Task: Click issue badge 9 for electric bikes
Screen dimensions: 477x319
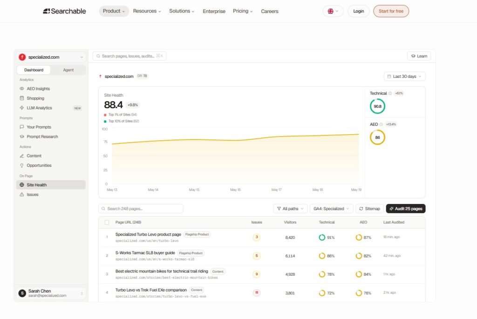Action: (x=257, y=274)
